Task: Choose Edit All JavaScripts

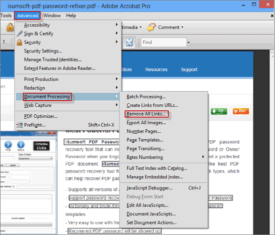Action: point(163,205)
